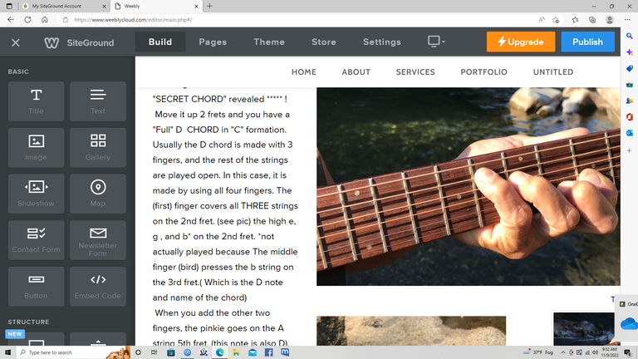
Task: Select the Embed Code element
Action: click(x=98, y=287)
